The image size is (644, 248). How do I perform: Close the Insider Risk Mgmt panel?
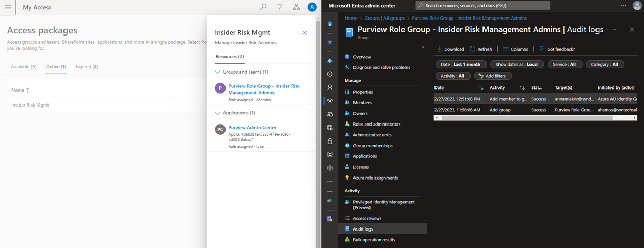pos(304,33)
